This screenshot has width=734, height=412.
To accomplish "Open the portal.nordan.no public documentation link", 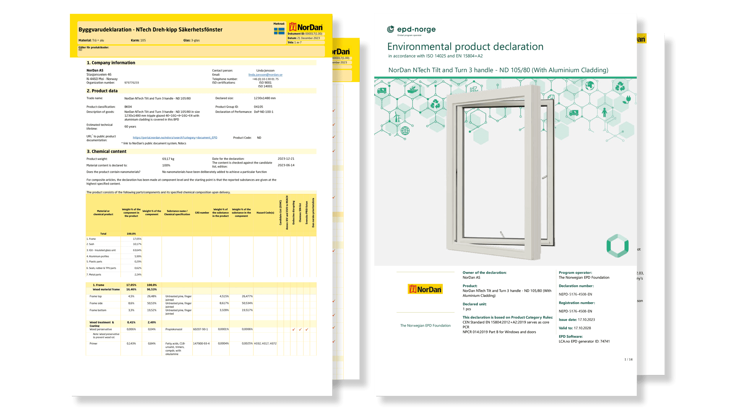I will click(x=175, y=138).
